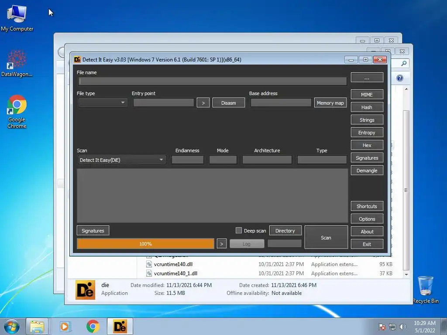Click the Disasm button
447x335 pixels.
click(229, 103)
